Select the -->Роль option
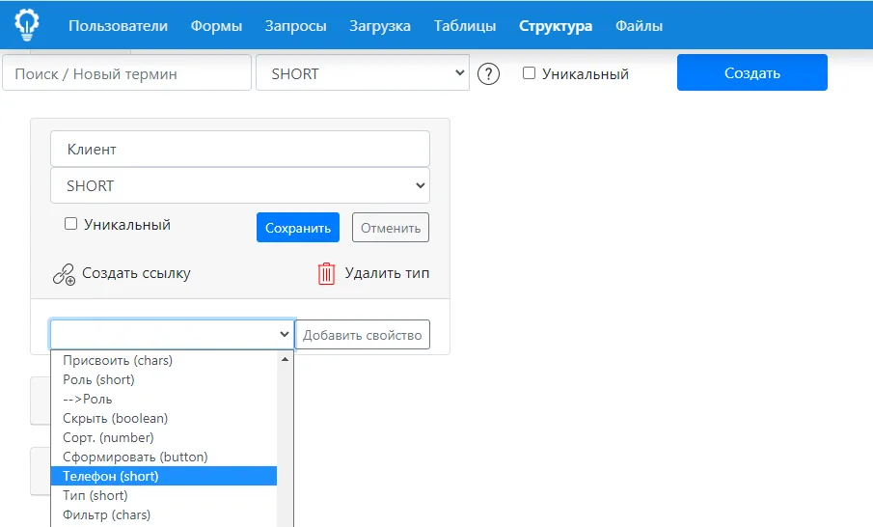The height and width of the screenshot is (527, 873). pos(164,399)
